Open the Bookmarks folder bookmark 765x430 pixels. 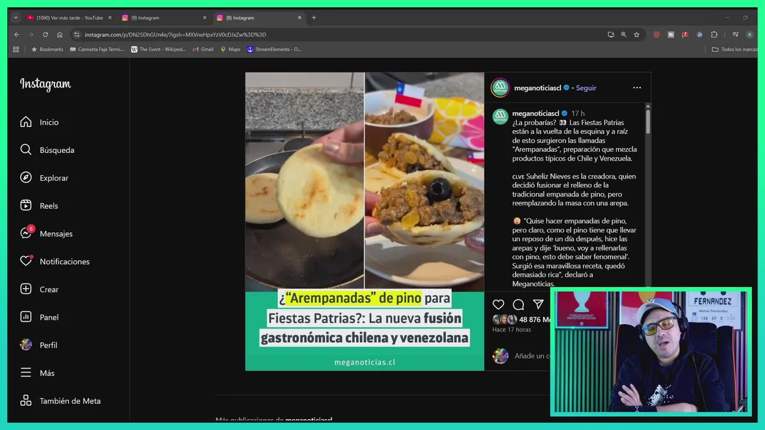(x=47, y=50)
